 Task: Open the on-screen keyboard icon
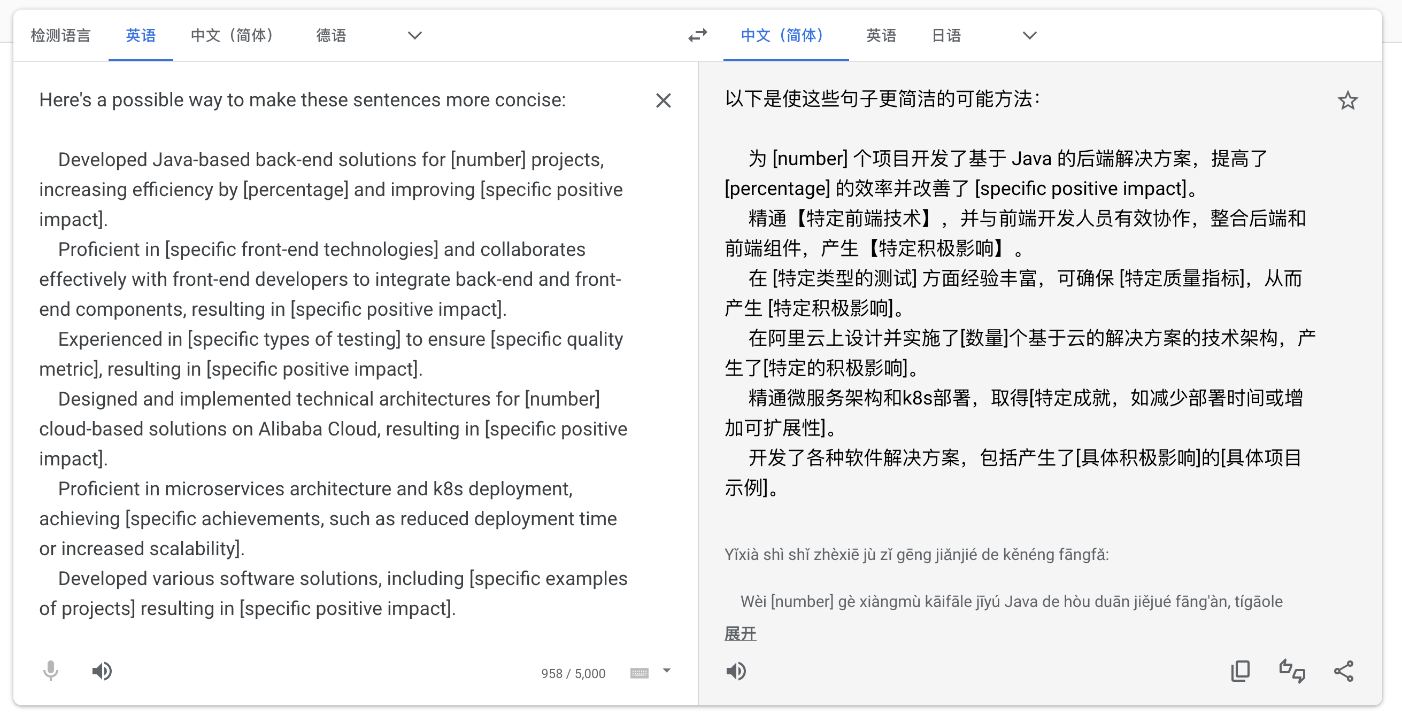[639, 673]
